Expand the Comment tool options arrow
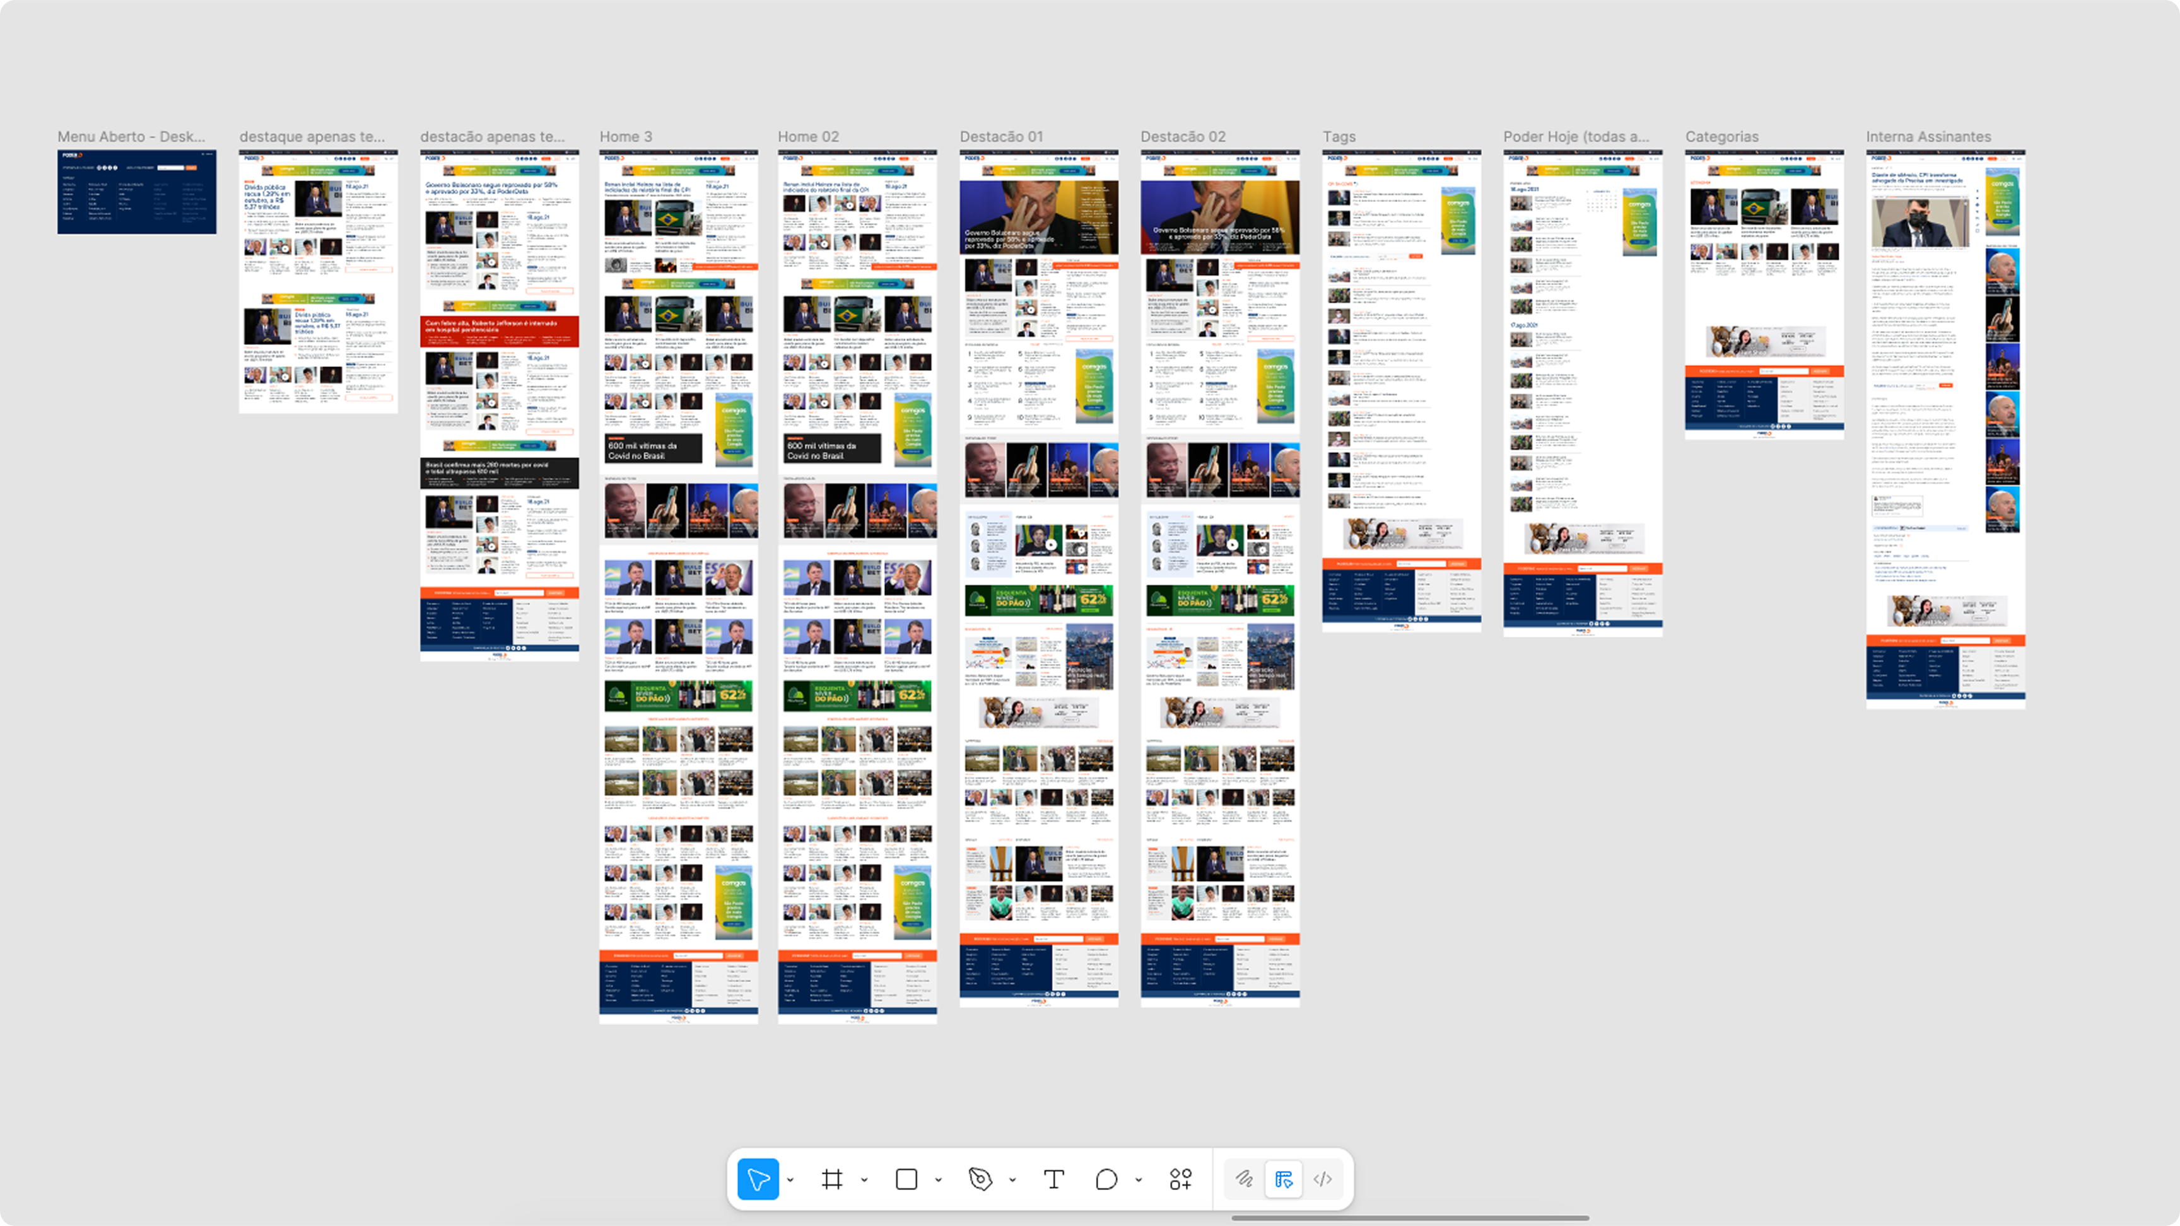Screen dimensions: 2180x1226 click(1138, 1179)
